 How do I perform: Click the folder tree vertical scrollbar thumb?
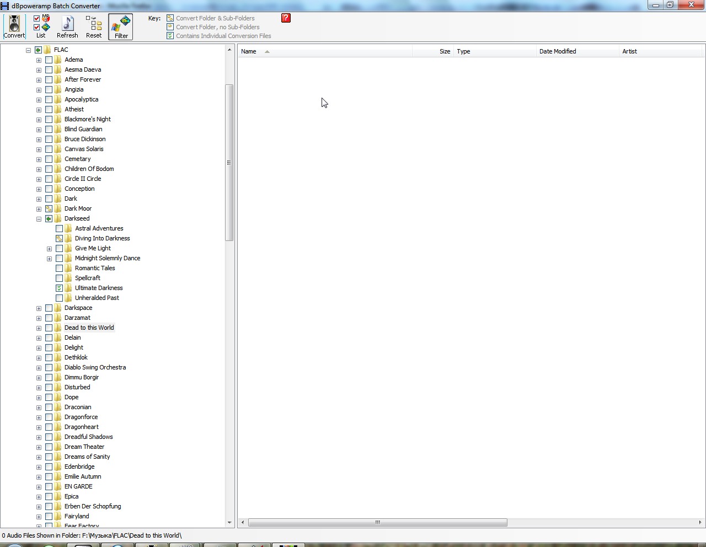[x=229, y=163]
